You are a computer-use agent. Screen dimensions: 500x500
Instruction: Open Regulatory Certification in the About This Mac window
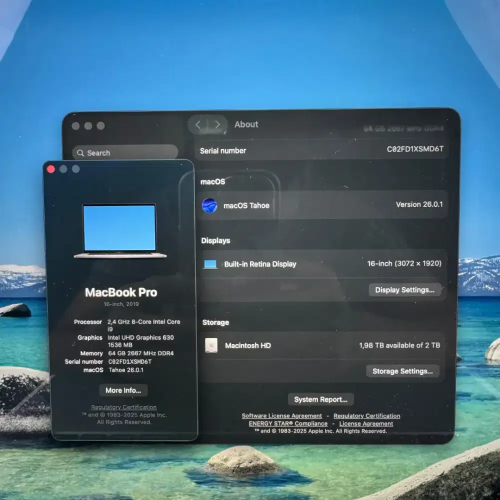(123, 406)
